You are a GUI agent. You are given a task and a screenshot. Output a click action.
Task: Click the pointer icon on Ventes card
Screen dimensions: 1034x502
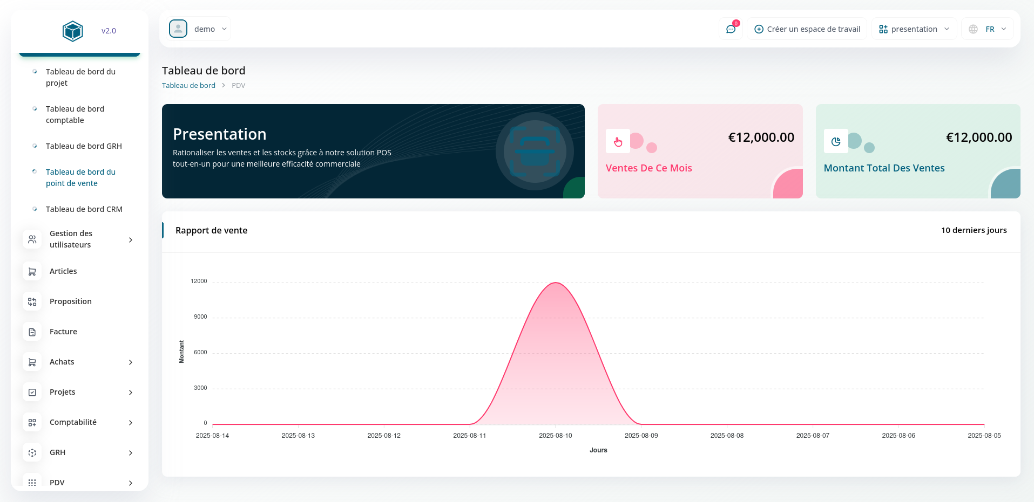618,141
